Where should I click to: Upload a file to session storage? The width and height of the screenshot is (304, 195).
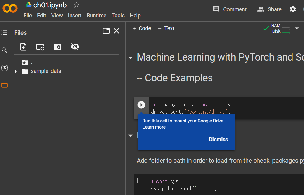23,47
